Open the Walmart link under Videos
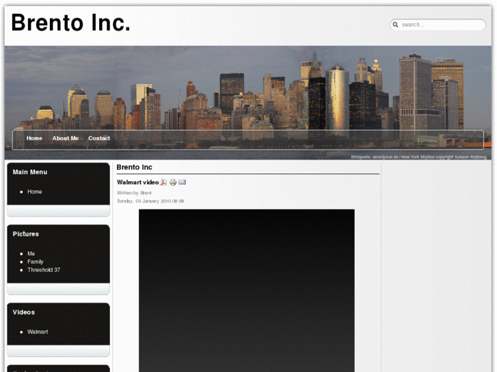Image resolution: width=497 pixels, height=372 pixels. click(x=38, y=332)
